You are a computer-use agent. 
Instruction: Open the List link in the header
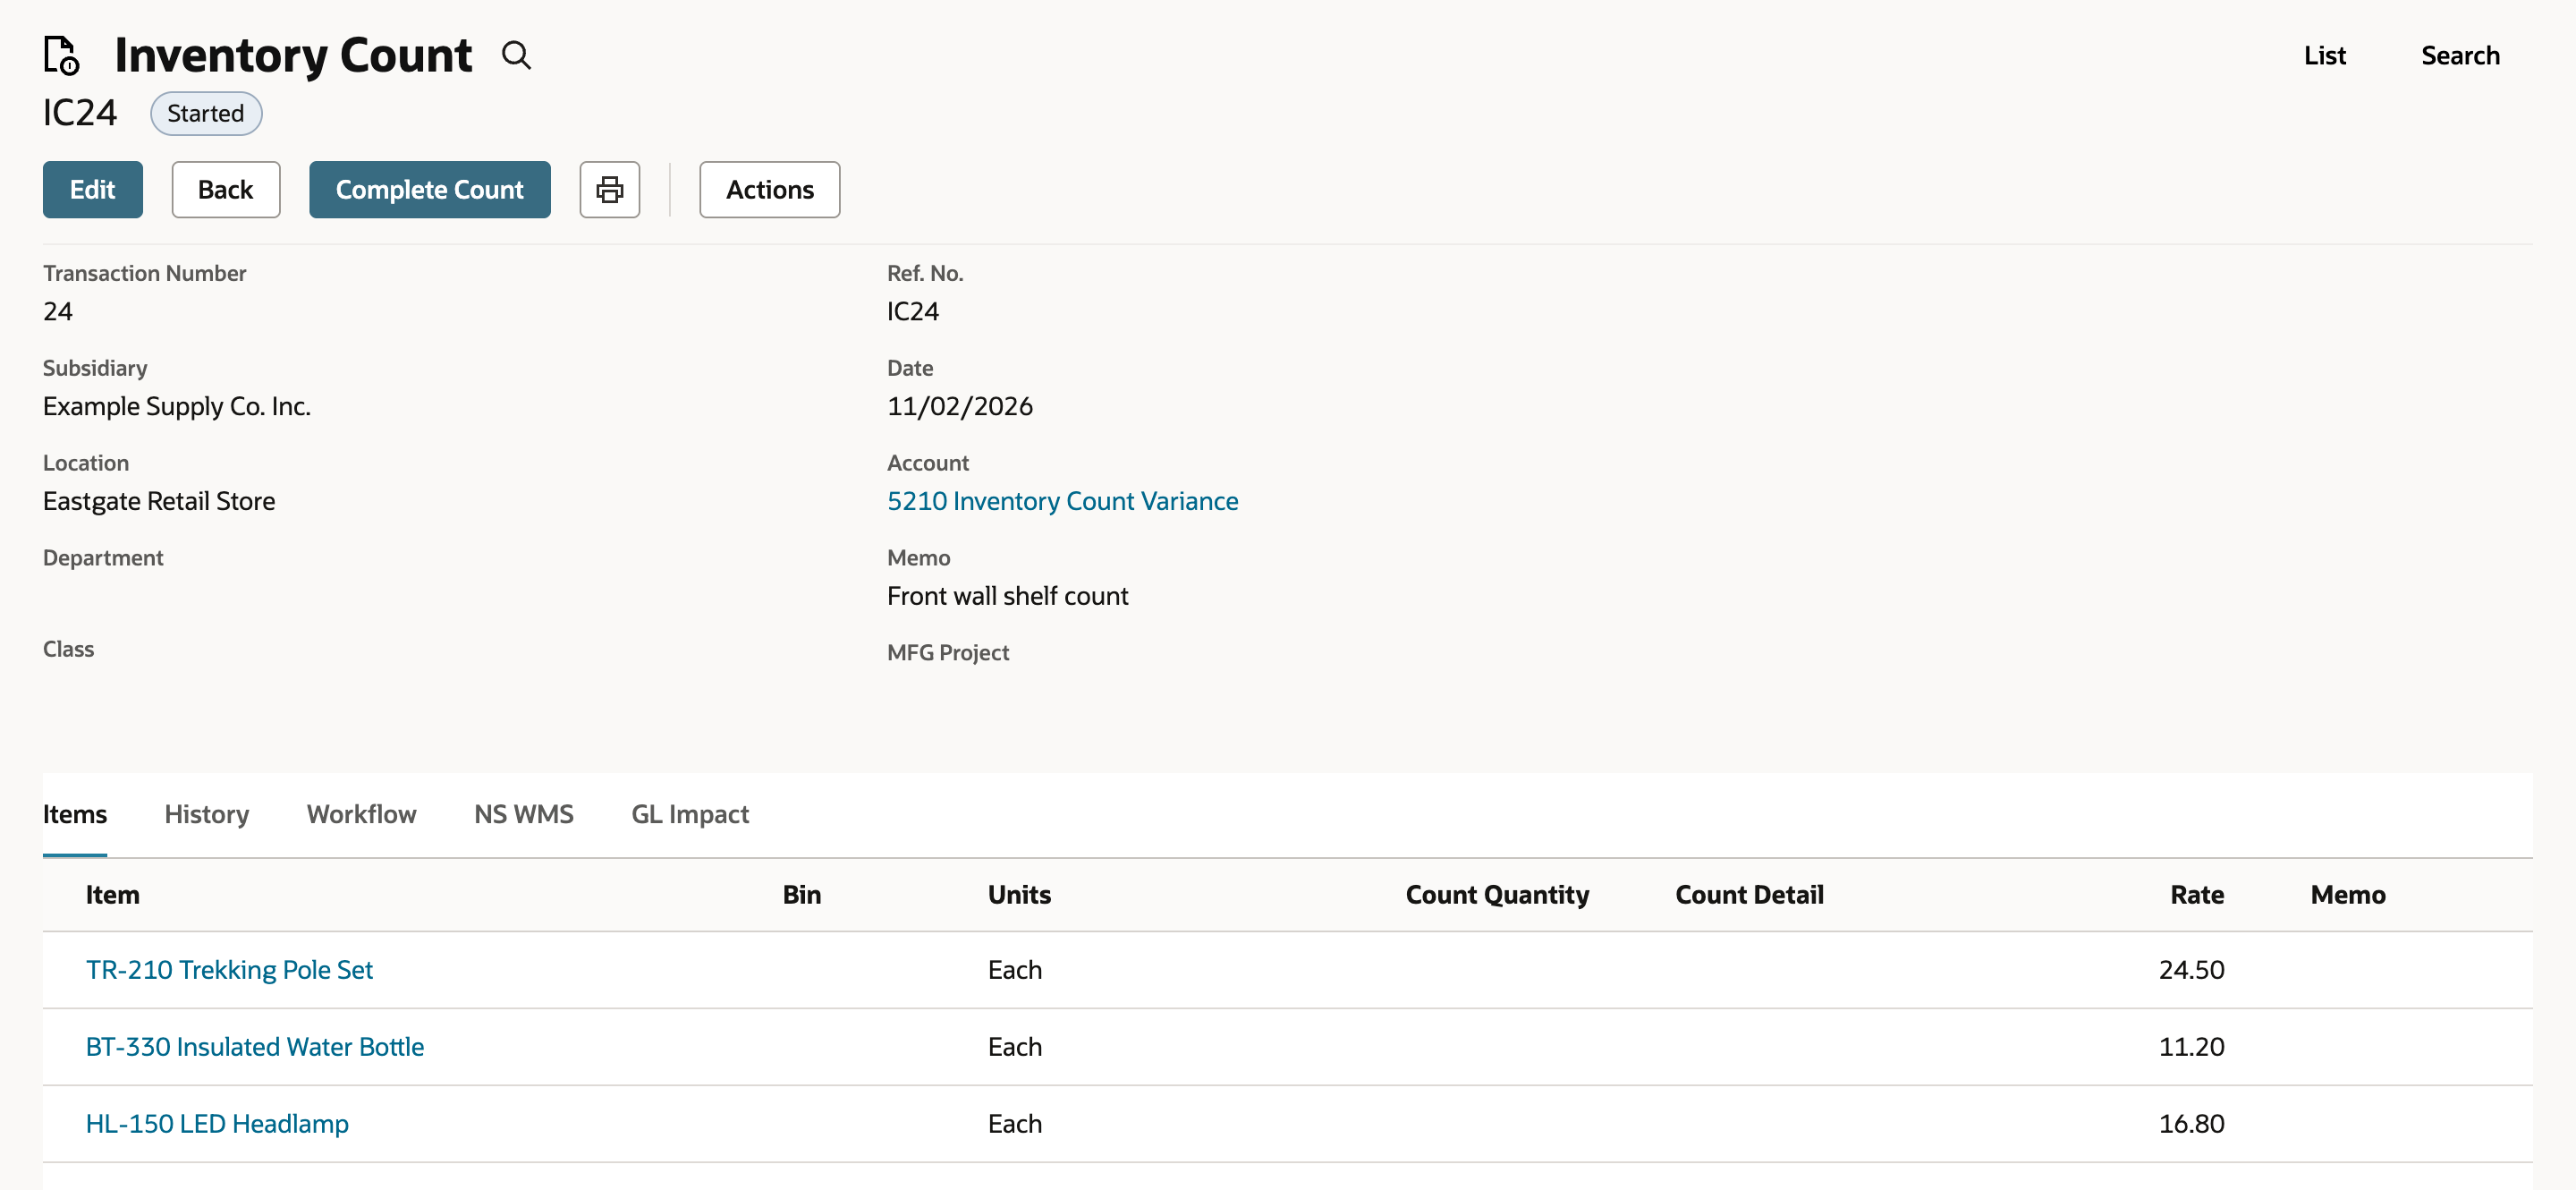[x=2325, y=55]
